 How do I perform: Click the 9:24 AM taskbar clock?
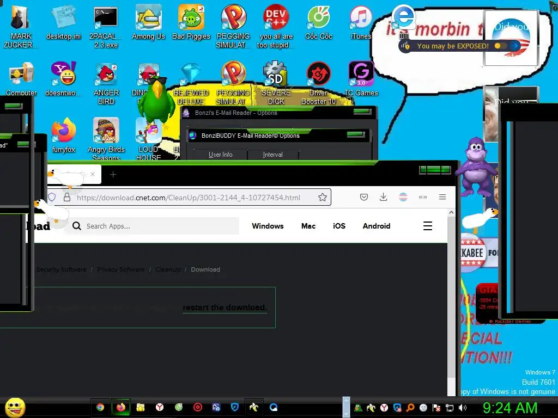(x=510, y=408)
